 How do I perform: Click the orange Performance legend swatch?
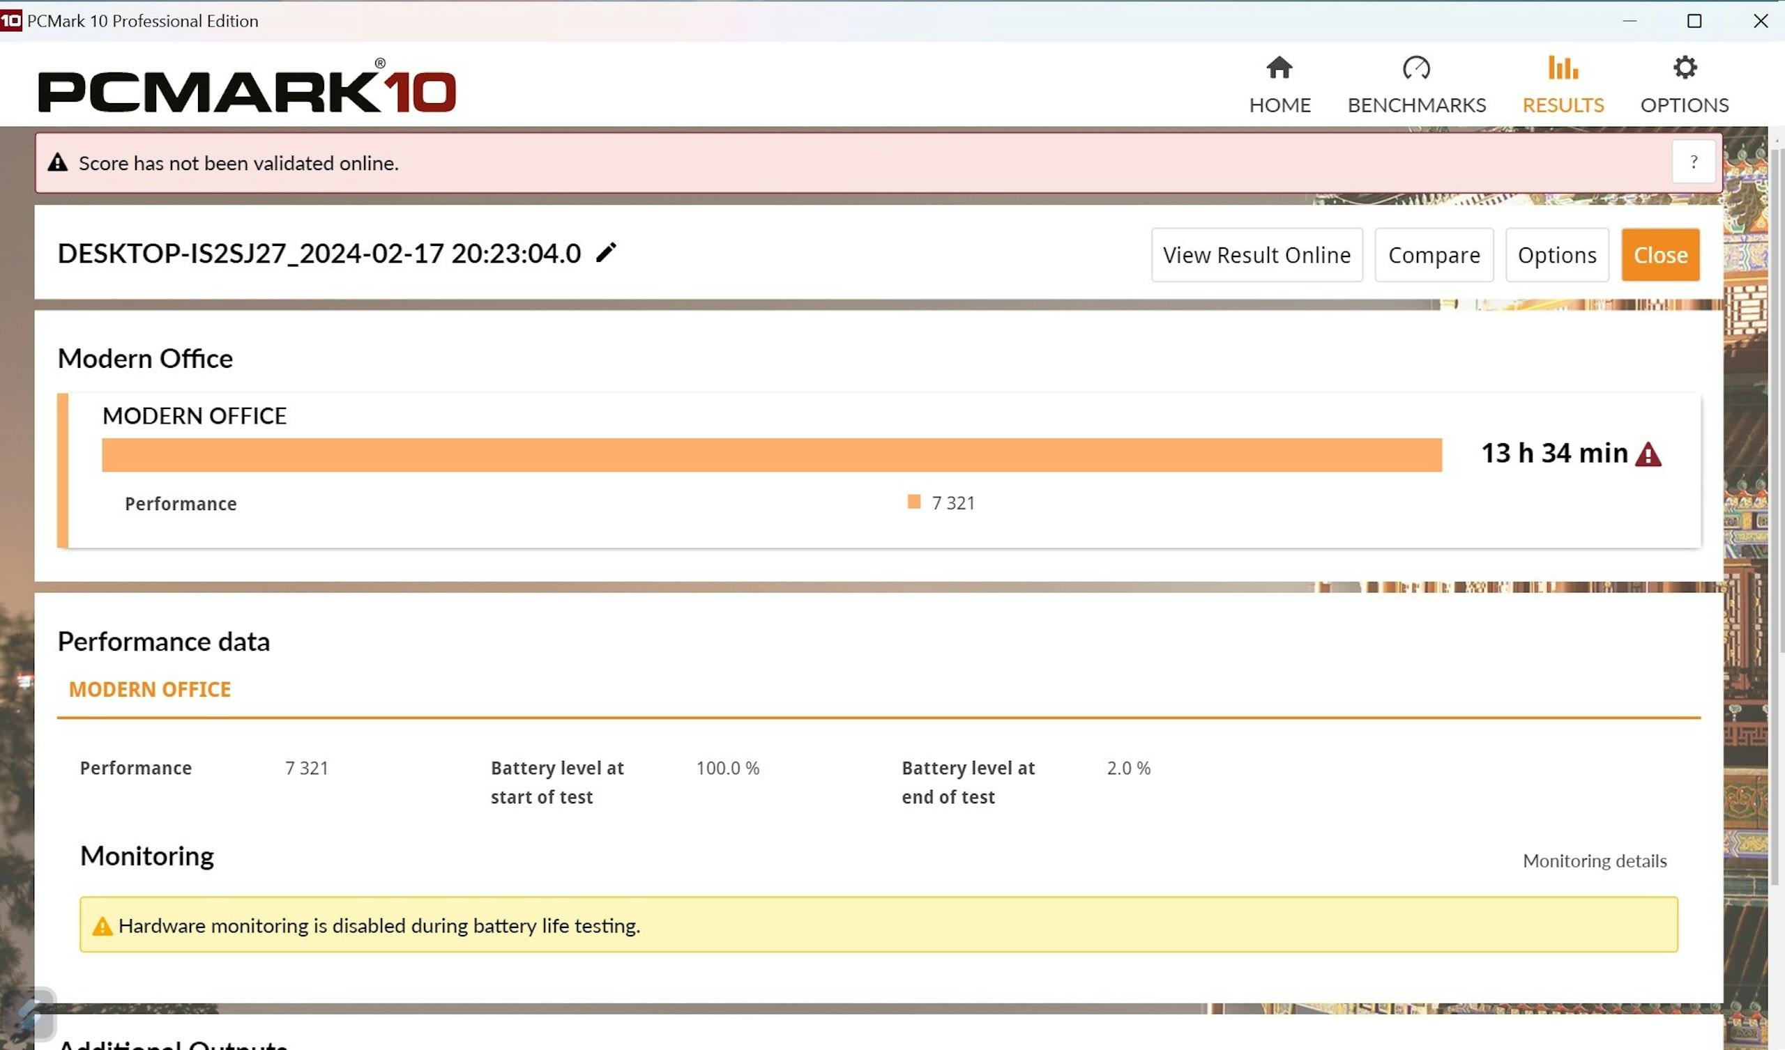(x=913, y=502)
